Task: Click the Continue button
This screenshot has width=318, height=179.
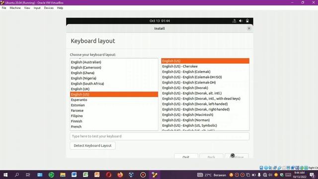Action: click(237, 156)
